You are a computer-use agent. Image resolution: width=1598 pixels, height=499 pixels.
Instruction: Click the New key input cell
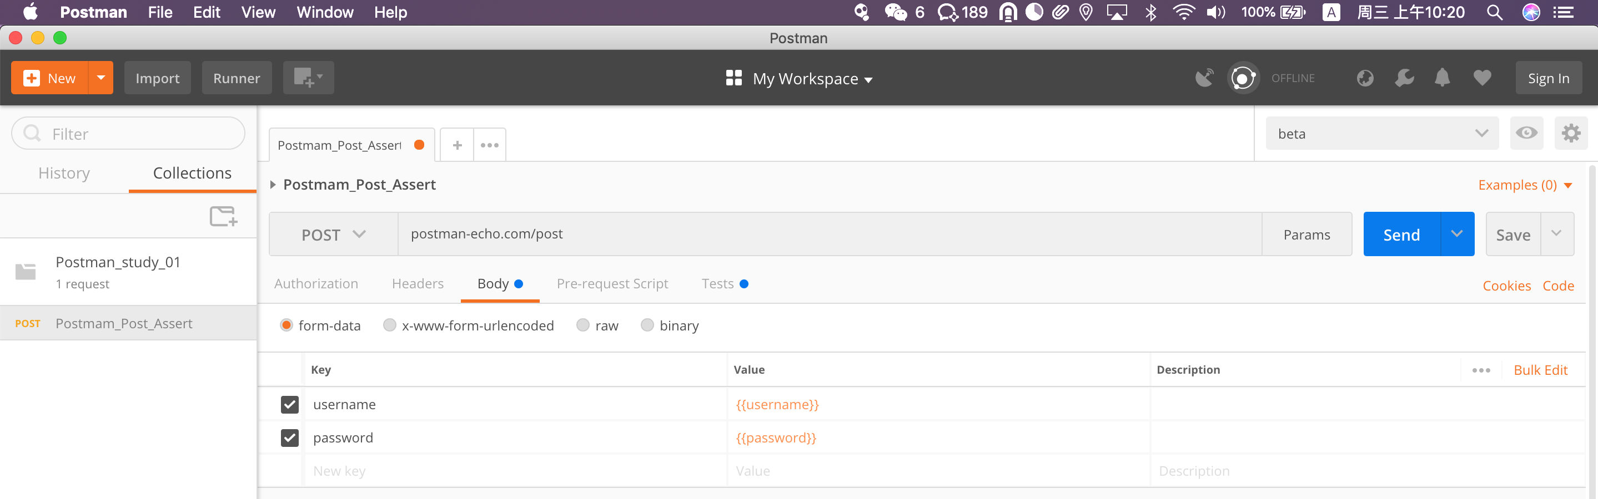click(x=515, y=471)
